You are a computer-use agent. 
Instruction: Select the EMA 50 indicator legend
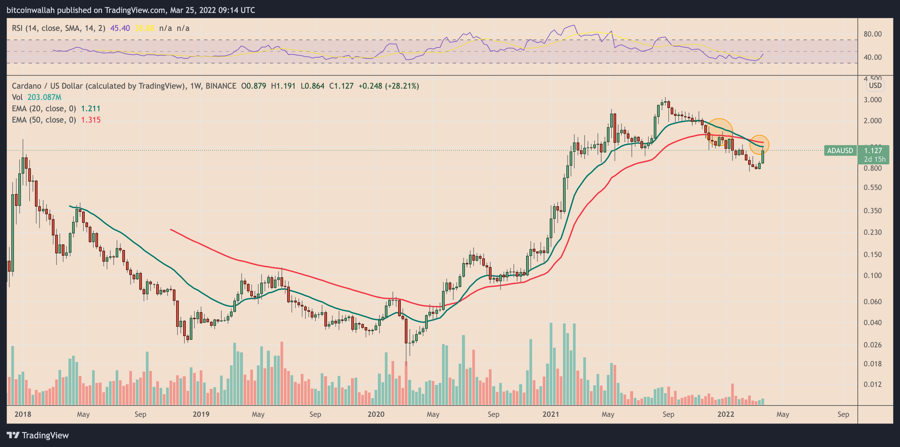44,120
